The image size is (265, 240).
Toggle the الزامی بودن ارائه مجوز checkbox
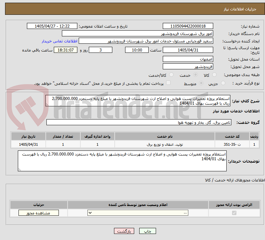tap(234, 213)
